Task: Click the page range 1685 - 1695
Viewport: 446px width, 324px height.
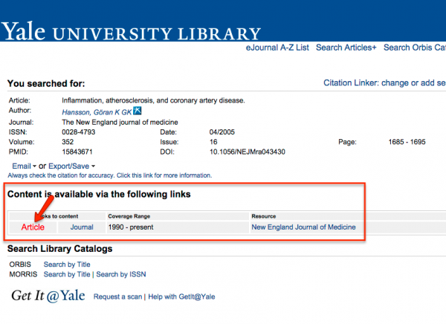Action: [407, 142]
